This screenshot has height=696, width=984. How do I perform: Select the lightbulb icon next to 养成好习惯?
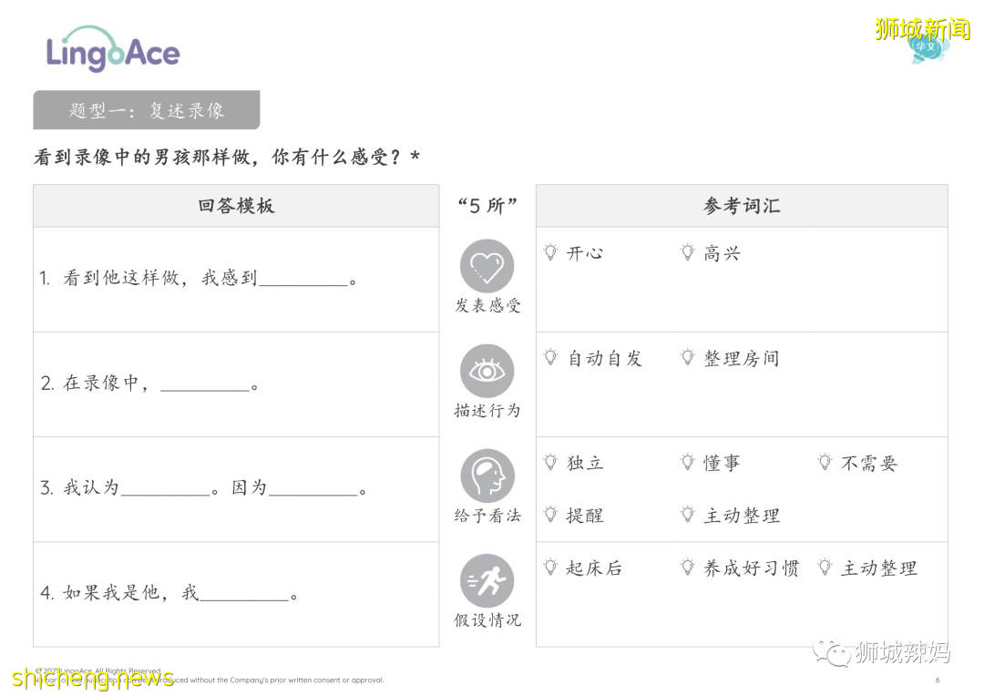pyautogui.click(x=686, y=567)
